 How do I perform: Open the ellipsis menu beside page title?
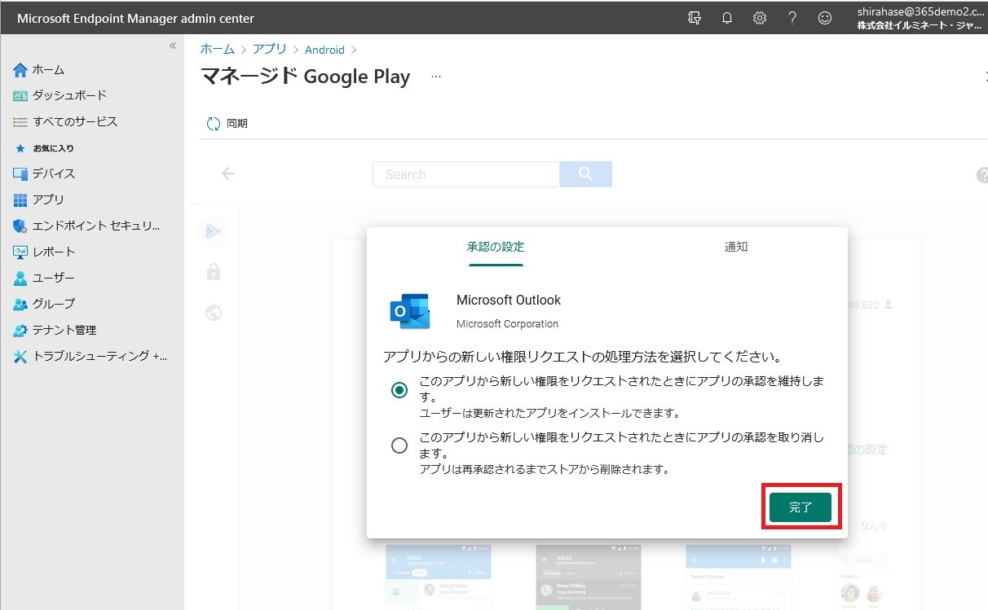click(436, 77)
